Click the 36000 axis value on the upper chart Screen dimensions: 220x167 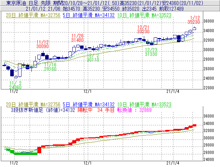[209, 21]
